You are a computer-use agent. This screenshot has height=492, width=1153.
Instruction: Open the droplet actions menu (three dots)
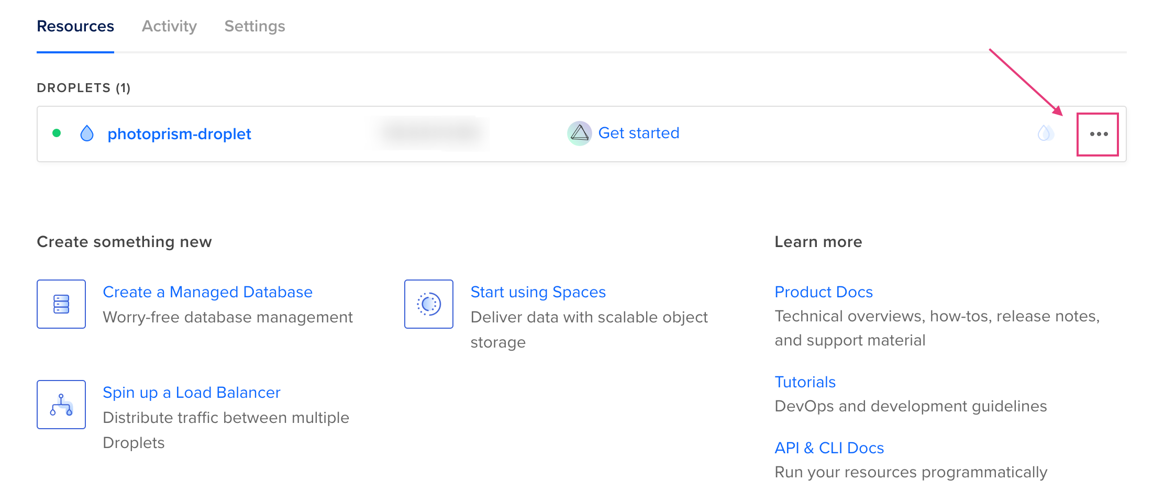[1097, 134]
